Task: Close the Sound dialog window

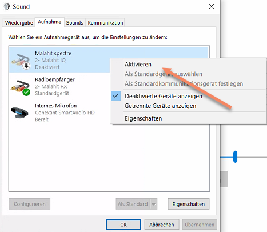Action: (x=212, y=6)
